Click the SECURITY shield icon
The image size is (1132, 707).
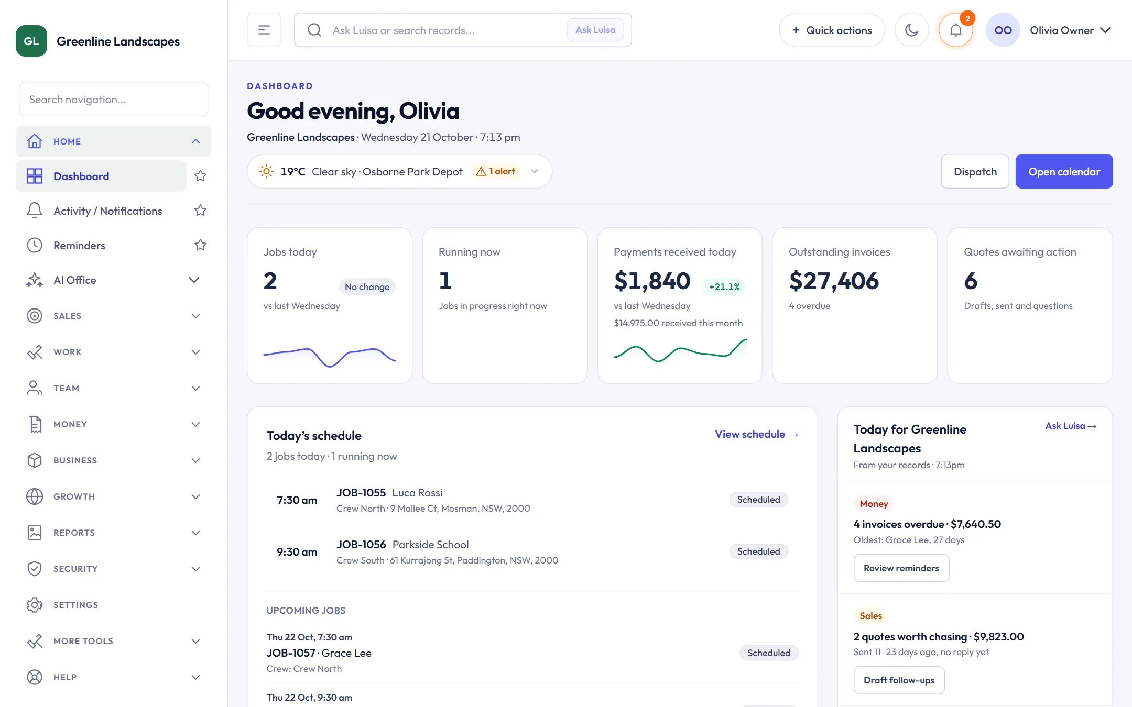point(35,569)
